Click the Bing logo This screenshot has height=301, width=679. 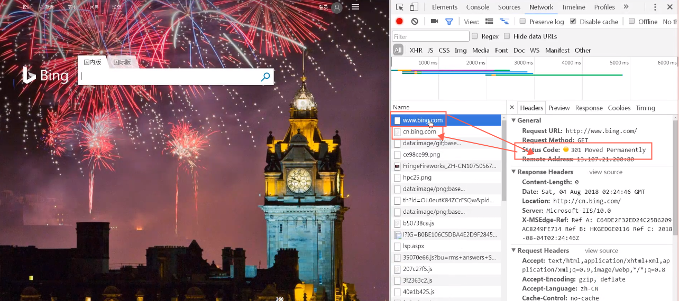click(45, 76)
